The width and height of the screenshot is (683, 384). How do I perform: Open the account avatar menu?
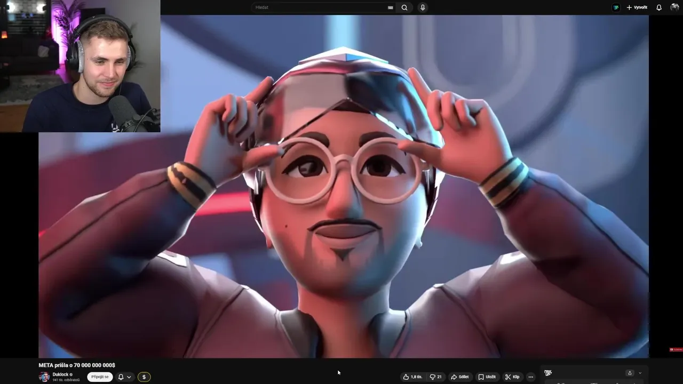tap(674, 7)
